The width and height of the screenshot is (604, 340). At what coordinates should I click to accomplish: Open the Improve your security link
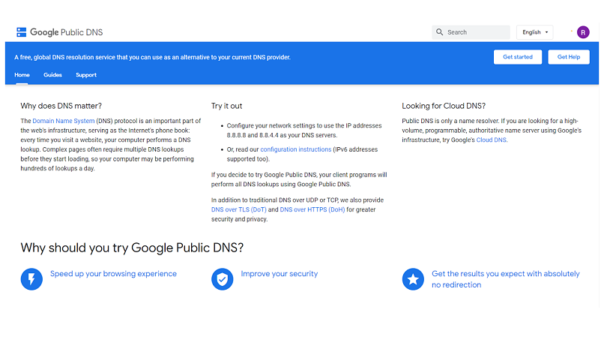click(x=280, y=274)
